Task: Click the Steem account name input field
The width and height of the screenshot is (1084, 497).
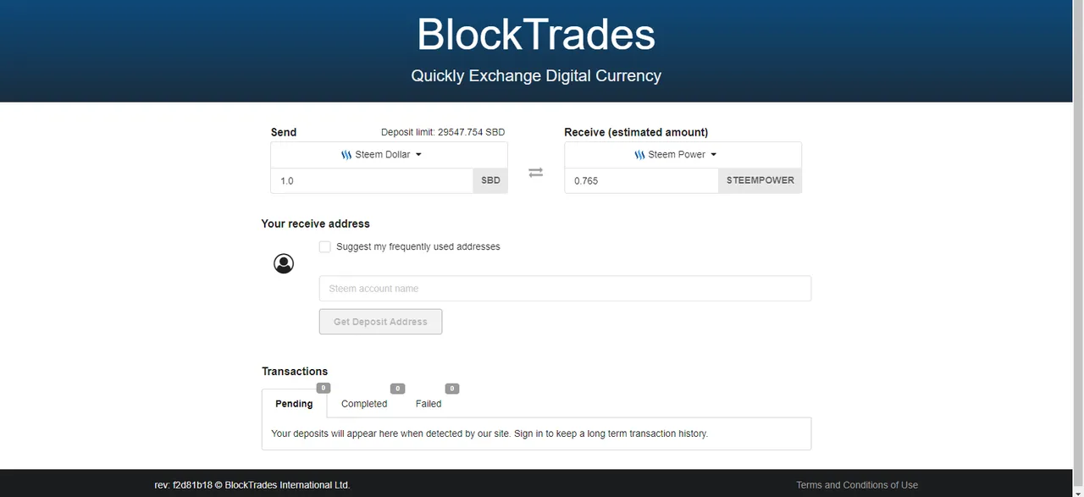Action: 565,289
